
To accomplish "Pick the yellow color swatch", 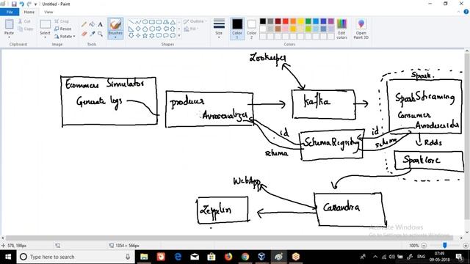I will coord(300,21).
